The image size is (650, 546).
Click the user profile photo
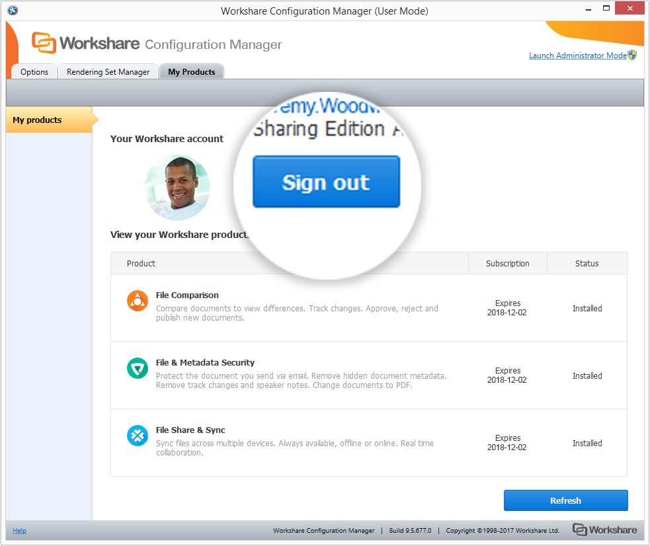point(177,188)
